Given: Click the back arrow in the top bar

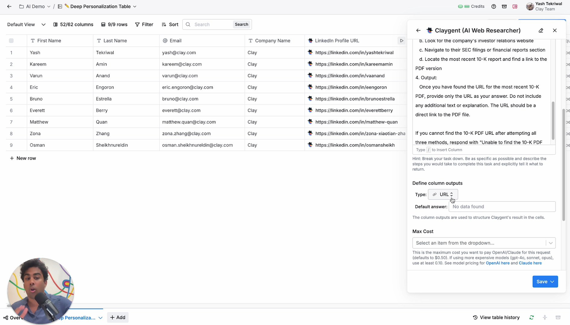Looking at the screenshot, I should pos(9,6).
